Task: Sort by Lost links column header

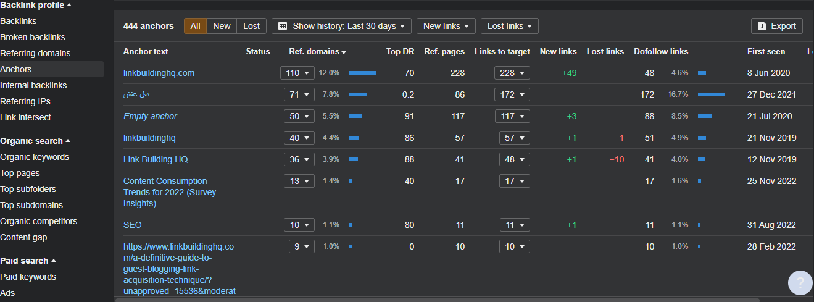Action: click(x=605, y=51)
